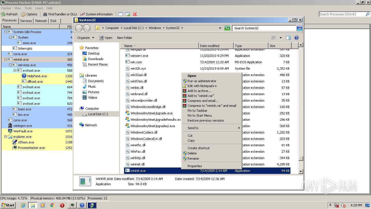
Task: Select WerFault.exe process icon
Action: [10, 131]
